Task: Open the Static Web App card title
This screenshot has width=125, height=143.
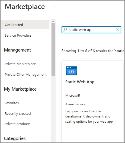Action: point(80,82)
